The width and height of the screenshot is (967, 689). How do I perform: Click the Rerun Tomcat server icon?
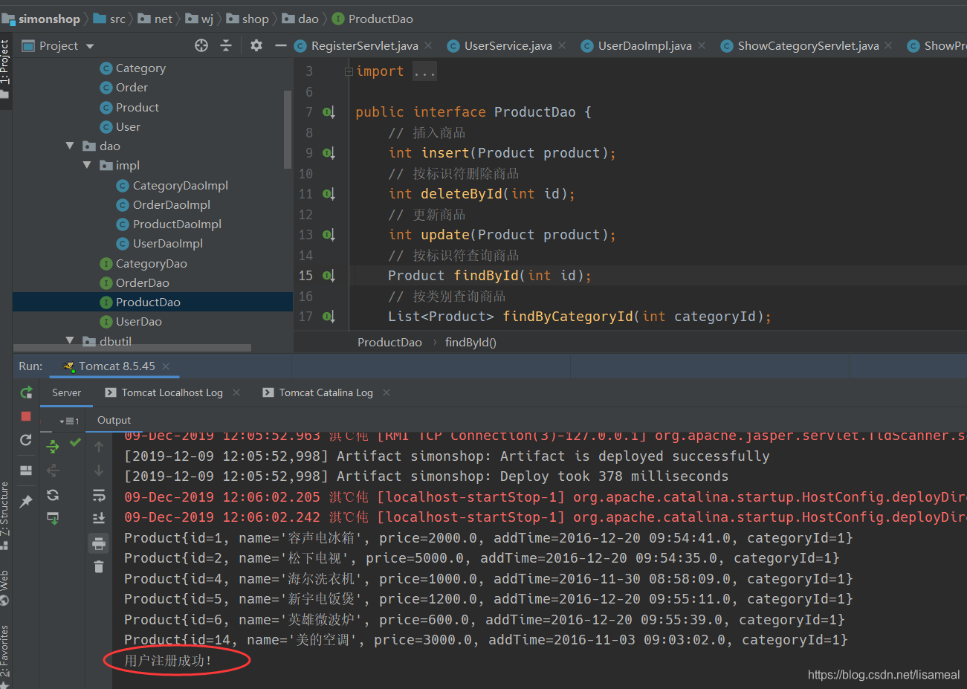26,392
